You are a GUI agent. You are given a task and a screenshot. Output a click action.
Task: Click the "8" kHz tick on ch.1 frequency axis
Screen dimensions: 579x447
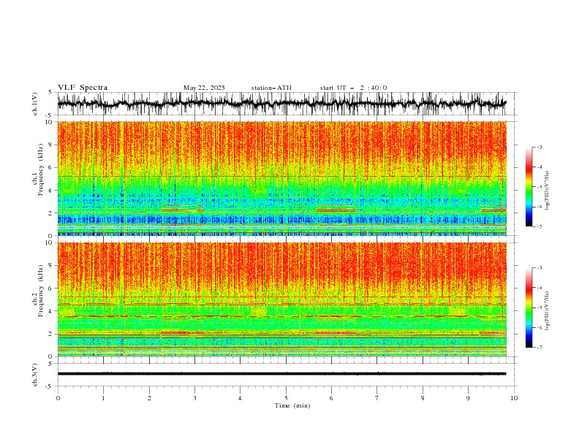point(50,145)
